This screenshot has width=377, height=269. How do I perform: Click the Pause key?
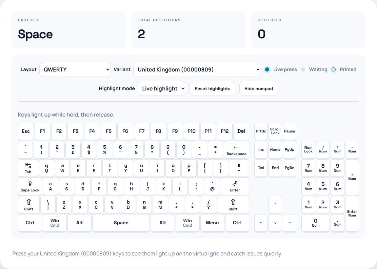(290, 131)
